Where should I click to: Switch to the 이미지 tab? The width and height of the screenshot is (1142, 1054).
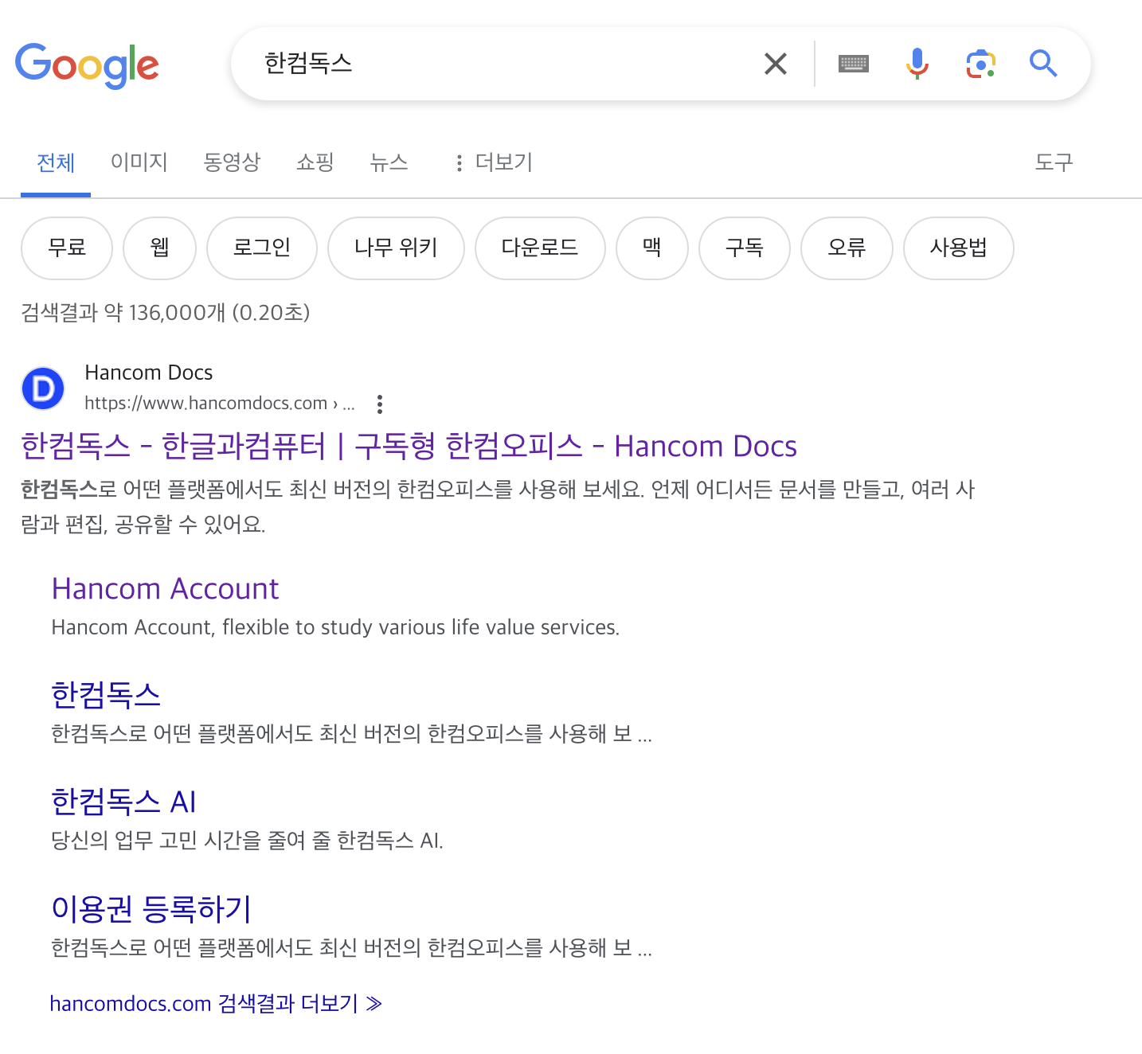[139, 162]
